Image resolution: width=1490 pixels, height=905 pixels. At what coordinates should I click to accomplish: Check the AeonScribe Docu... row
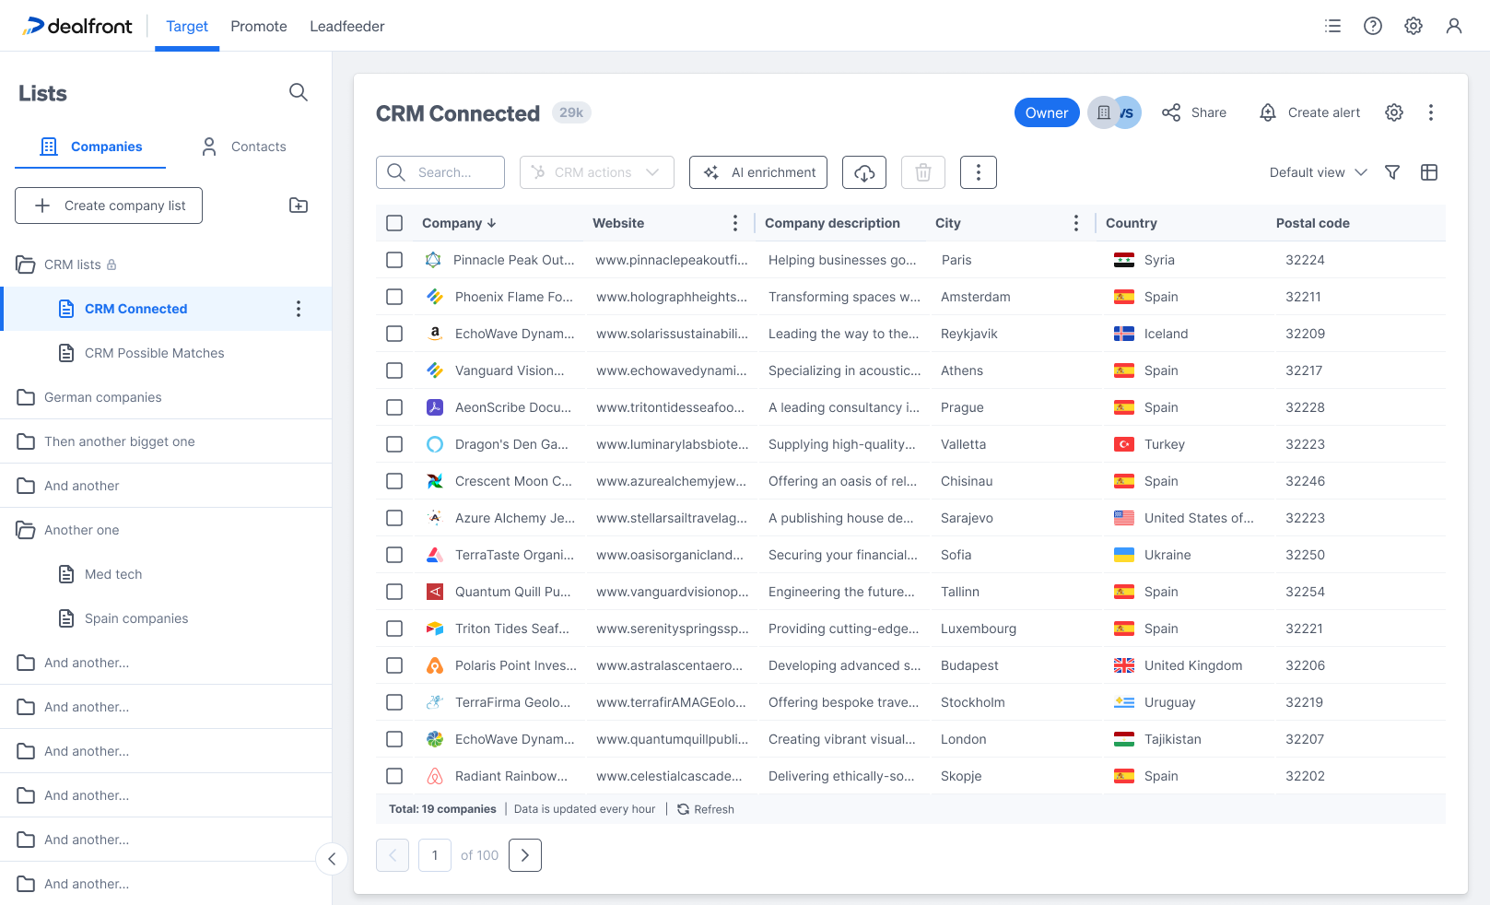[x=394, y=407]
